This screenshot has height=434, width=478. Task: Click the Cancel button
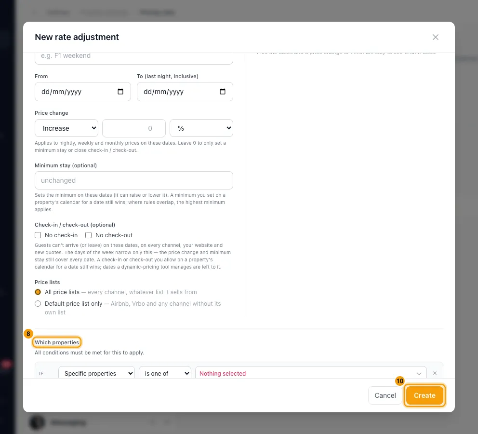385,395
